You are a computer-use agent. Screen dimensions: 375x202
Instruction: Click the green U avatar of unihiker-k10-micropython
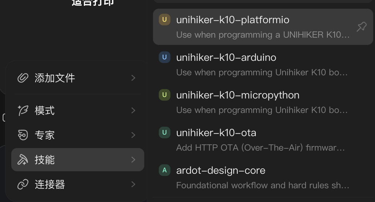click(x=165, y=95)
